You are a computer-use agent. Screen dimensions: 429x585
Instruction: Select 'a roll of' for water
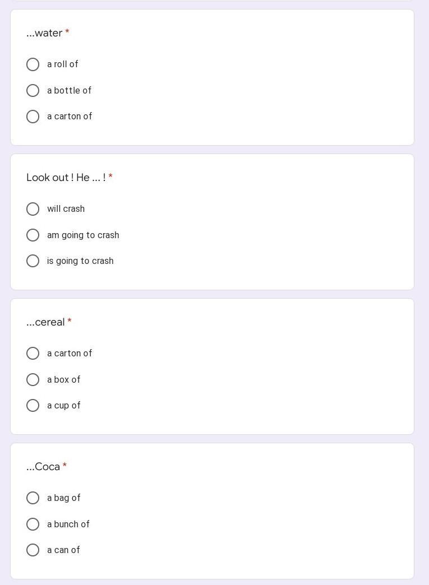[x=33, y=64]
